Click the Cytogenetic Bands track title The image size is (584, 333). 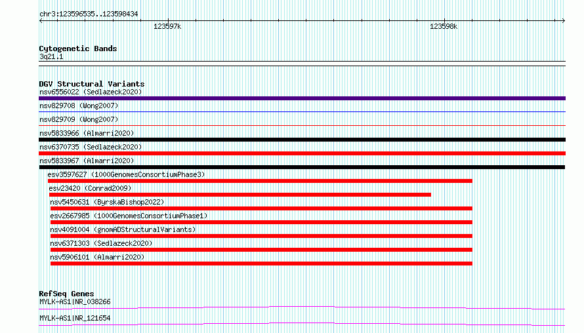[78, 49]
